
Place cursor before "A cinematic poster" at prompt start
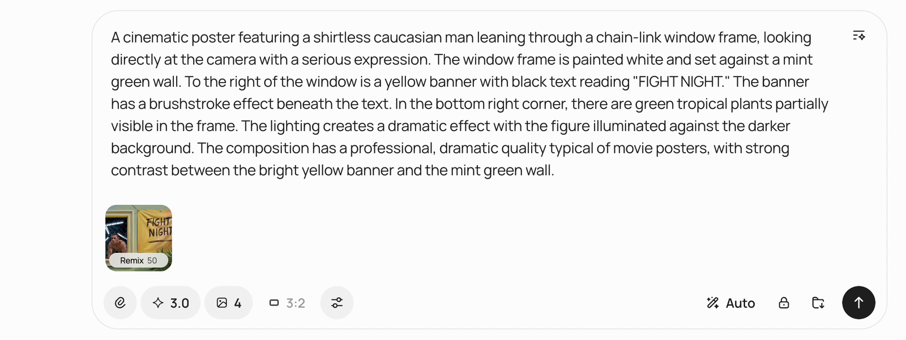click(111, 37)
